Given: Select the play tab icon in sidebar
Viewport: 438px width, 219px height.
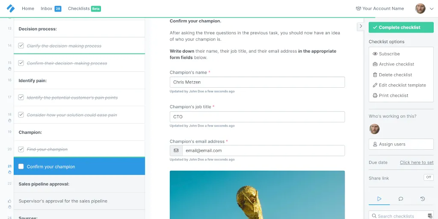Looking at the screenshot, I should point(379,199).
